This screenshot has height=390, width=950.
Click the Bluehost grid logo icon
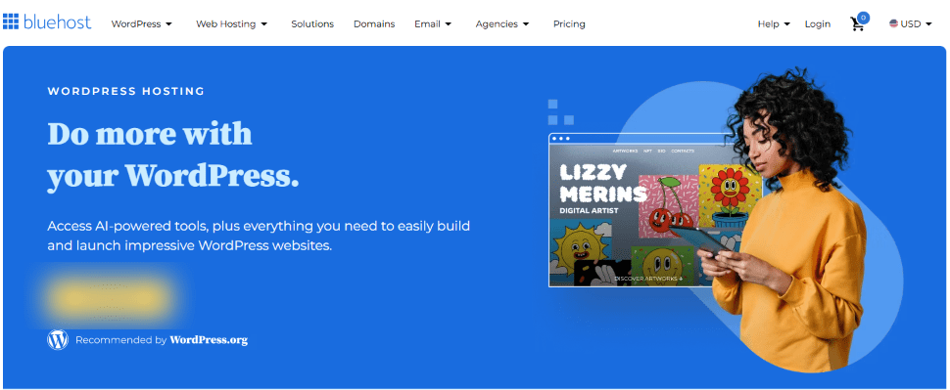coord(11,22)
